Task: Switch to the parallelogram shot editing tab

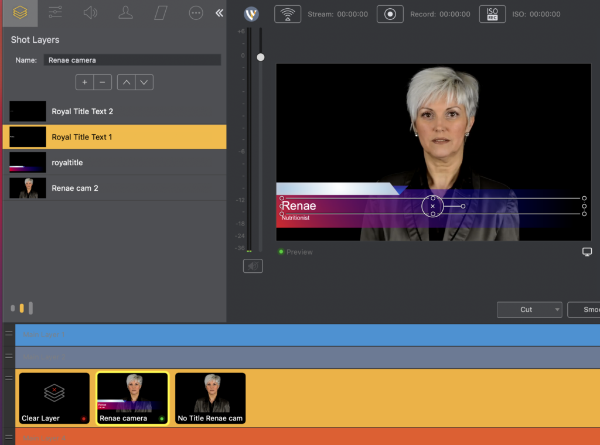Action: click(x=161, y=12)
